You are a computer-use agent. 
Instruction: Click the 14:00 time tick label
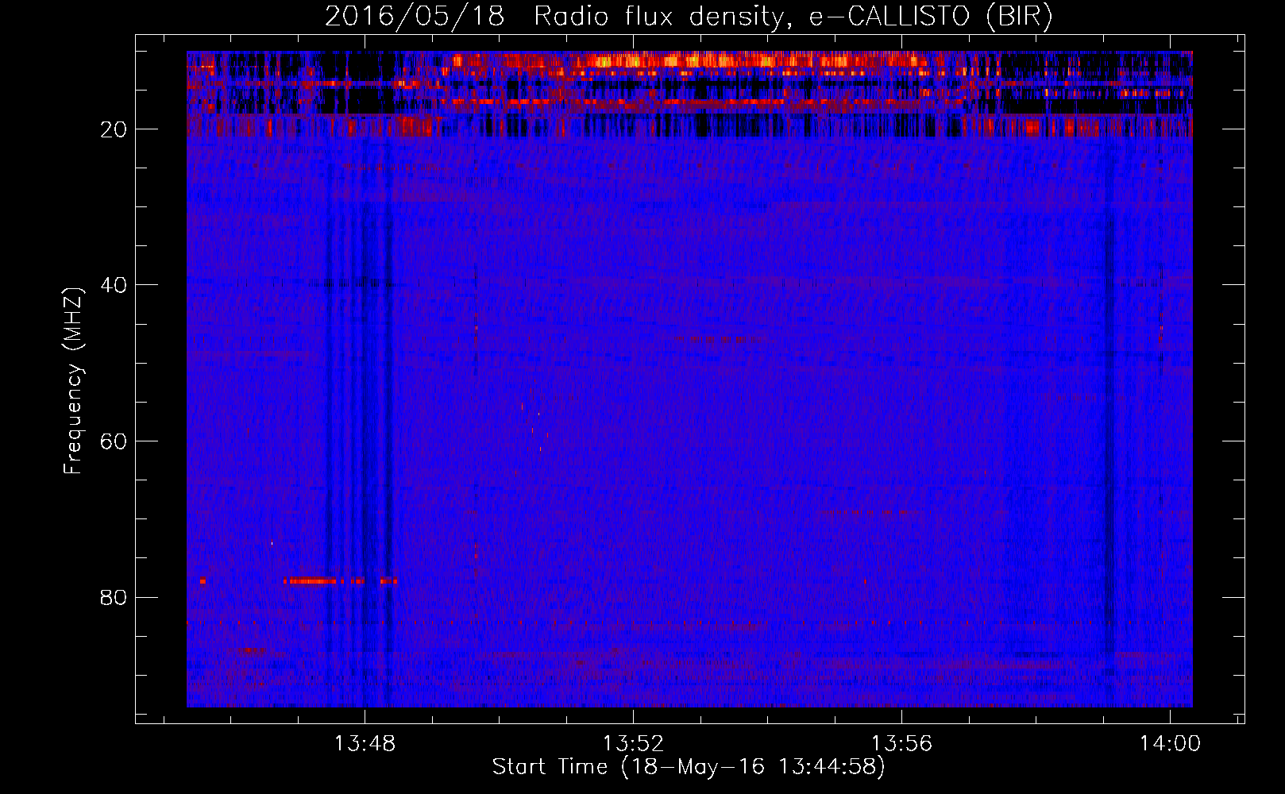point(1170,744)
